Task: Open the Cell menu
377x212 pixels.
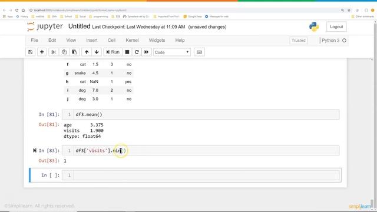Action: (x=111, y=41)
